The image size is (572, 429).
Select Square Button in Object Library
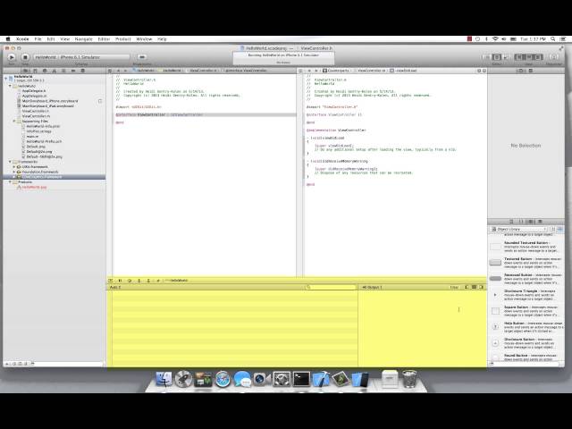(526, 311)
